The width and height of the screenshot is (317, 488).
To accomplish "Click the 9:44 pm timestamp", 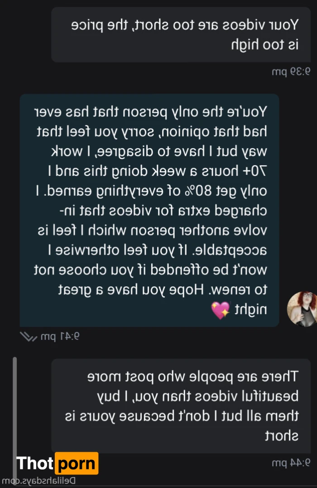I will click(x=291, y=463).
